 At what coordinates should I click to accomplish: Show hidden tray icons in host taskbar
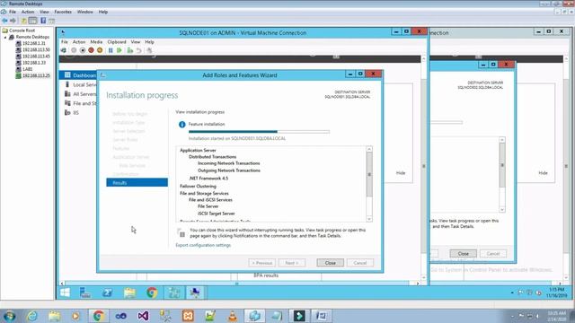(x=512, y=316)
